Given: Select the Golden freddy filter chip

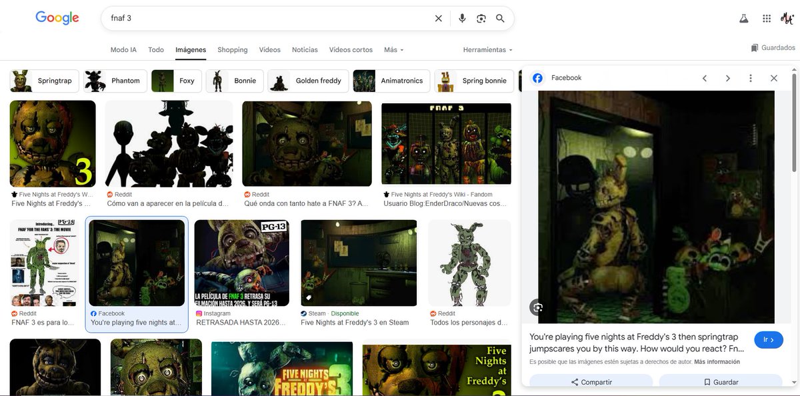Looking at the screenshot, I should (x=308, y=81).
